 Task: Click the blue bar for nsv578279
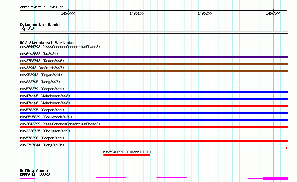[x=154, y=92]
